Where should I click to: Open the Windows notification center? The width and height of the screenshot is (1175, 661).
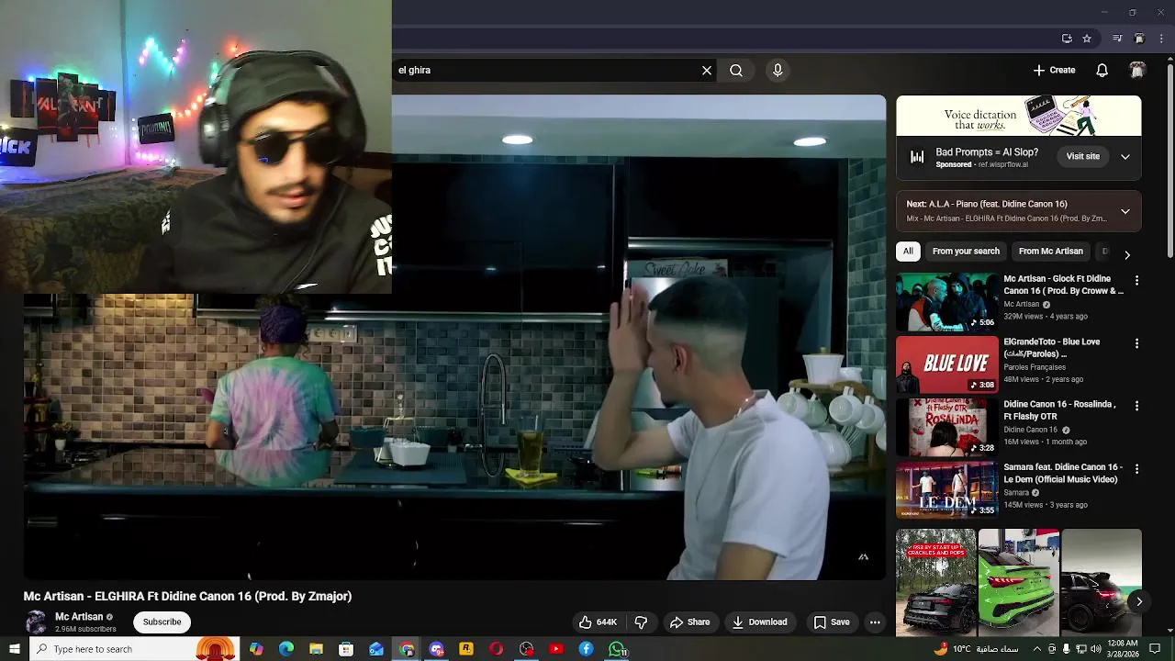pyautogui.click(x=1155, y=649)
